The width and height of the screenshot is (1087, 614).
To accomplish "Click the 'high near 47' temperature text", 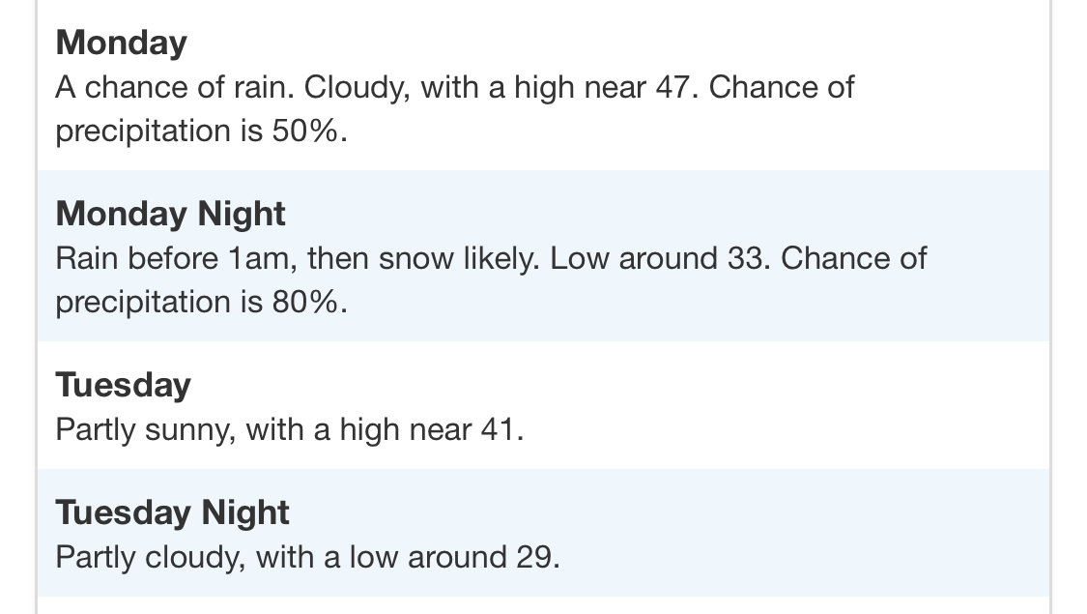I will (x=602, y=87).
